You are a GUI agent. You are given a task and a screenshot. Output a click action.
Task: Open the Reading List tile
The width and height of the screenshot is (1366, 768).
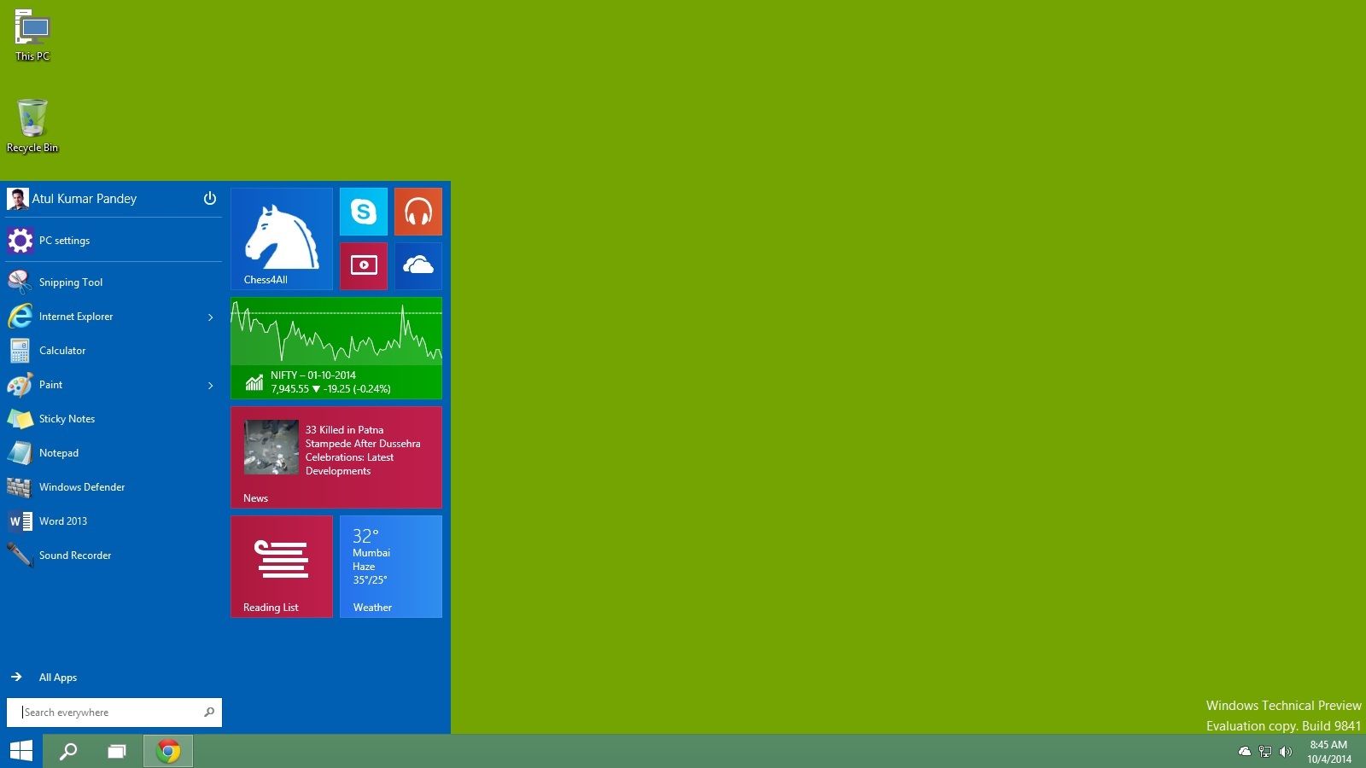[x=282, y=567]
